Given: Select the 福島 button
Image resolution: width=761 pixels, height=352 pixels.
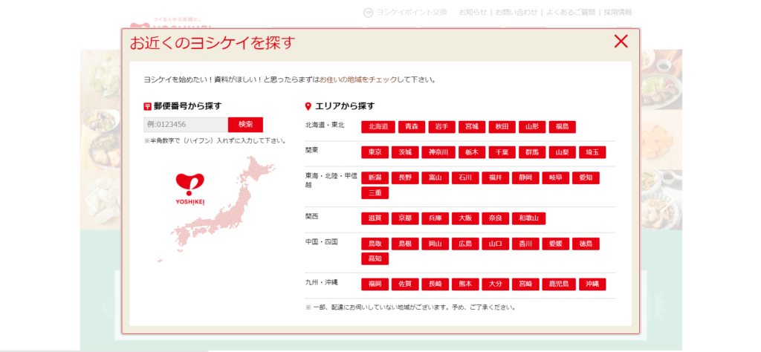Looking at the screenshot, I should click(562, 127).
